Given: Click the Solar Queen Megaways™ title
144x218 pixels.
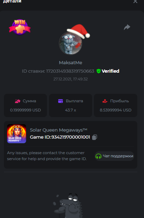Looking at the screenshot, I should click(59, 130).
